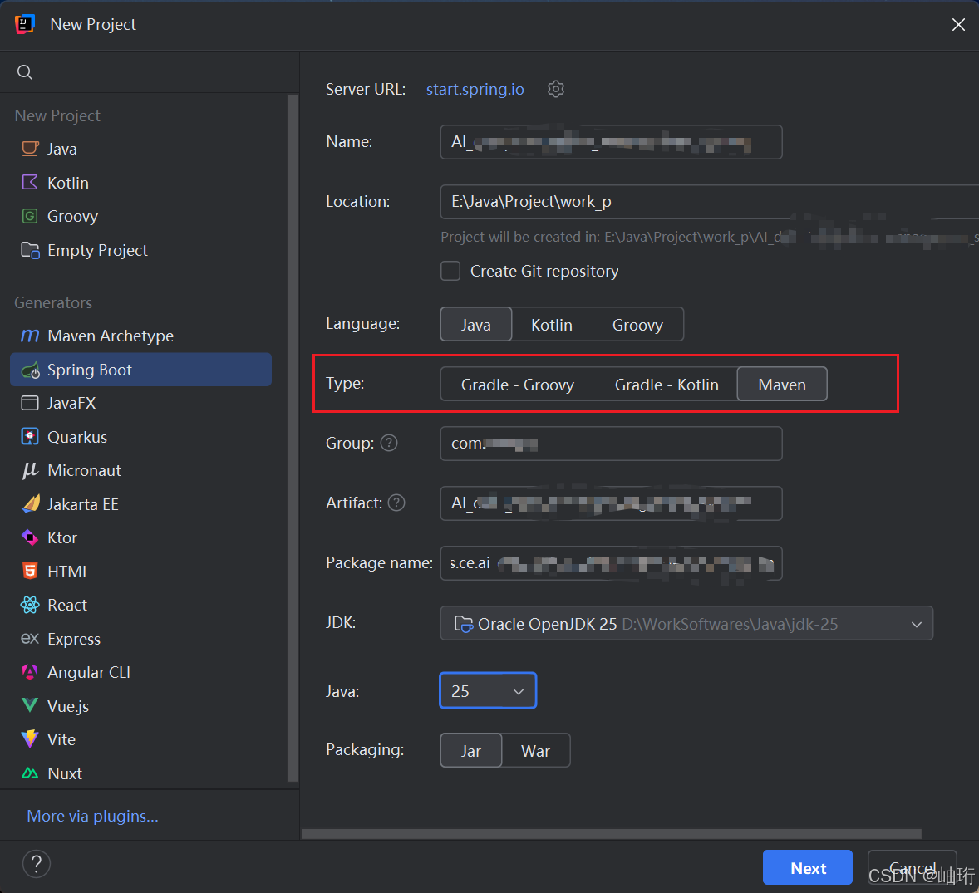Click the horizontal scrollbar at bottom

pos(611,834)
